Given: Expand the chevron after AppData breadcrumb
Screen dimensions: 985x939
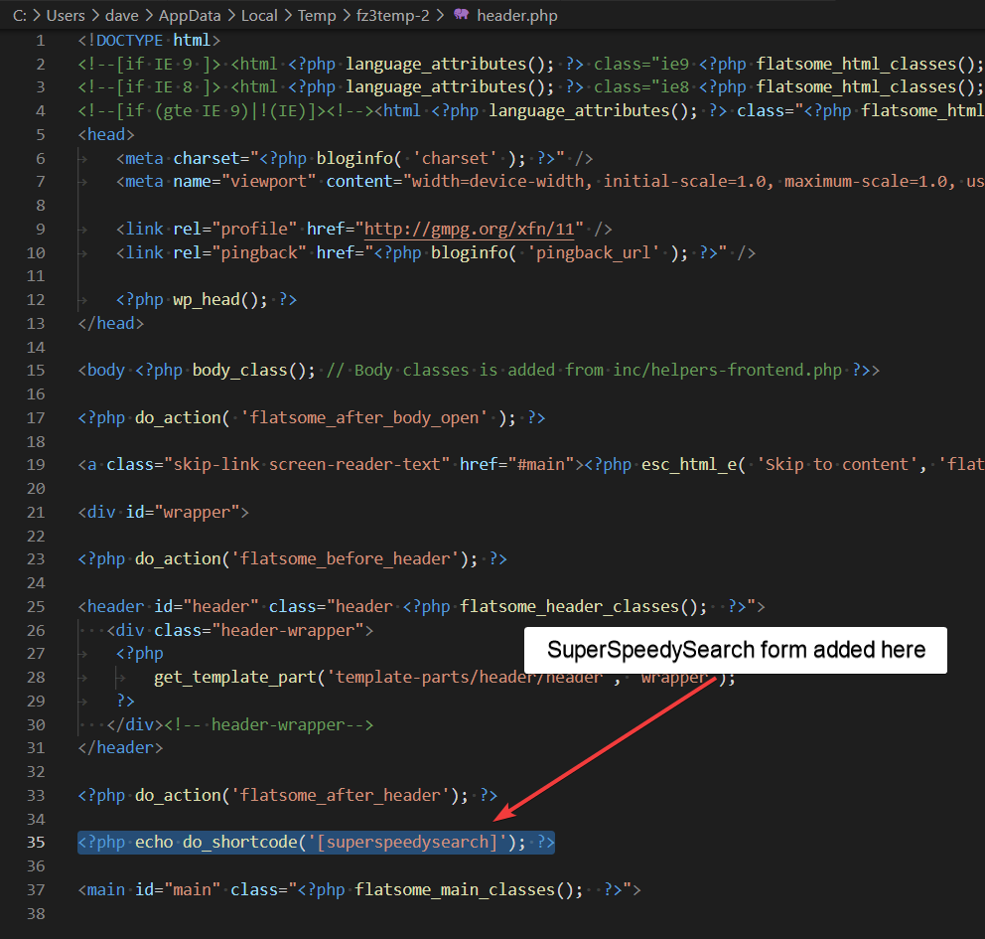Looking at the screenshot, I should pos(231,16).
